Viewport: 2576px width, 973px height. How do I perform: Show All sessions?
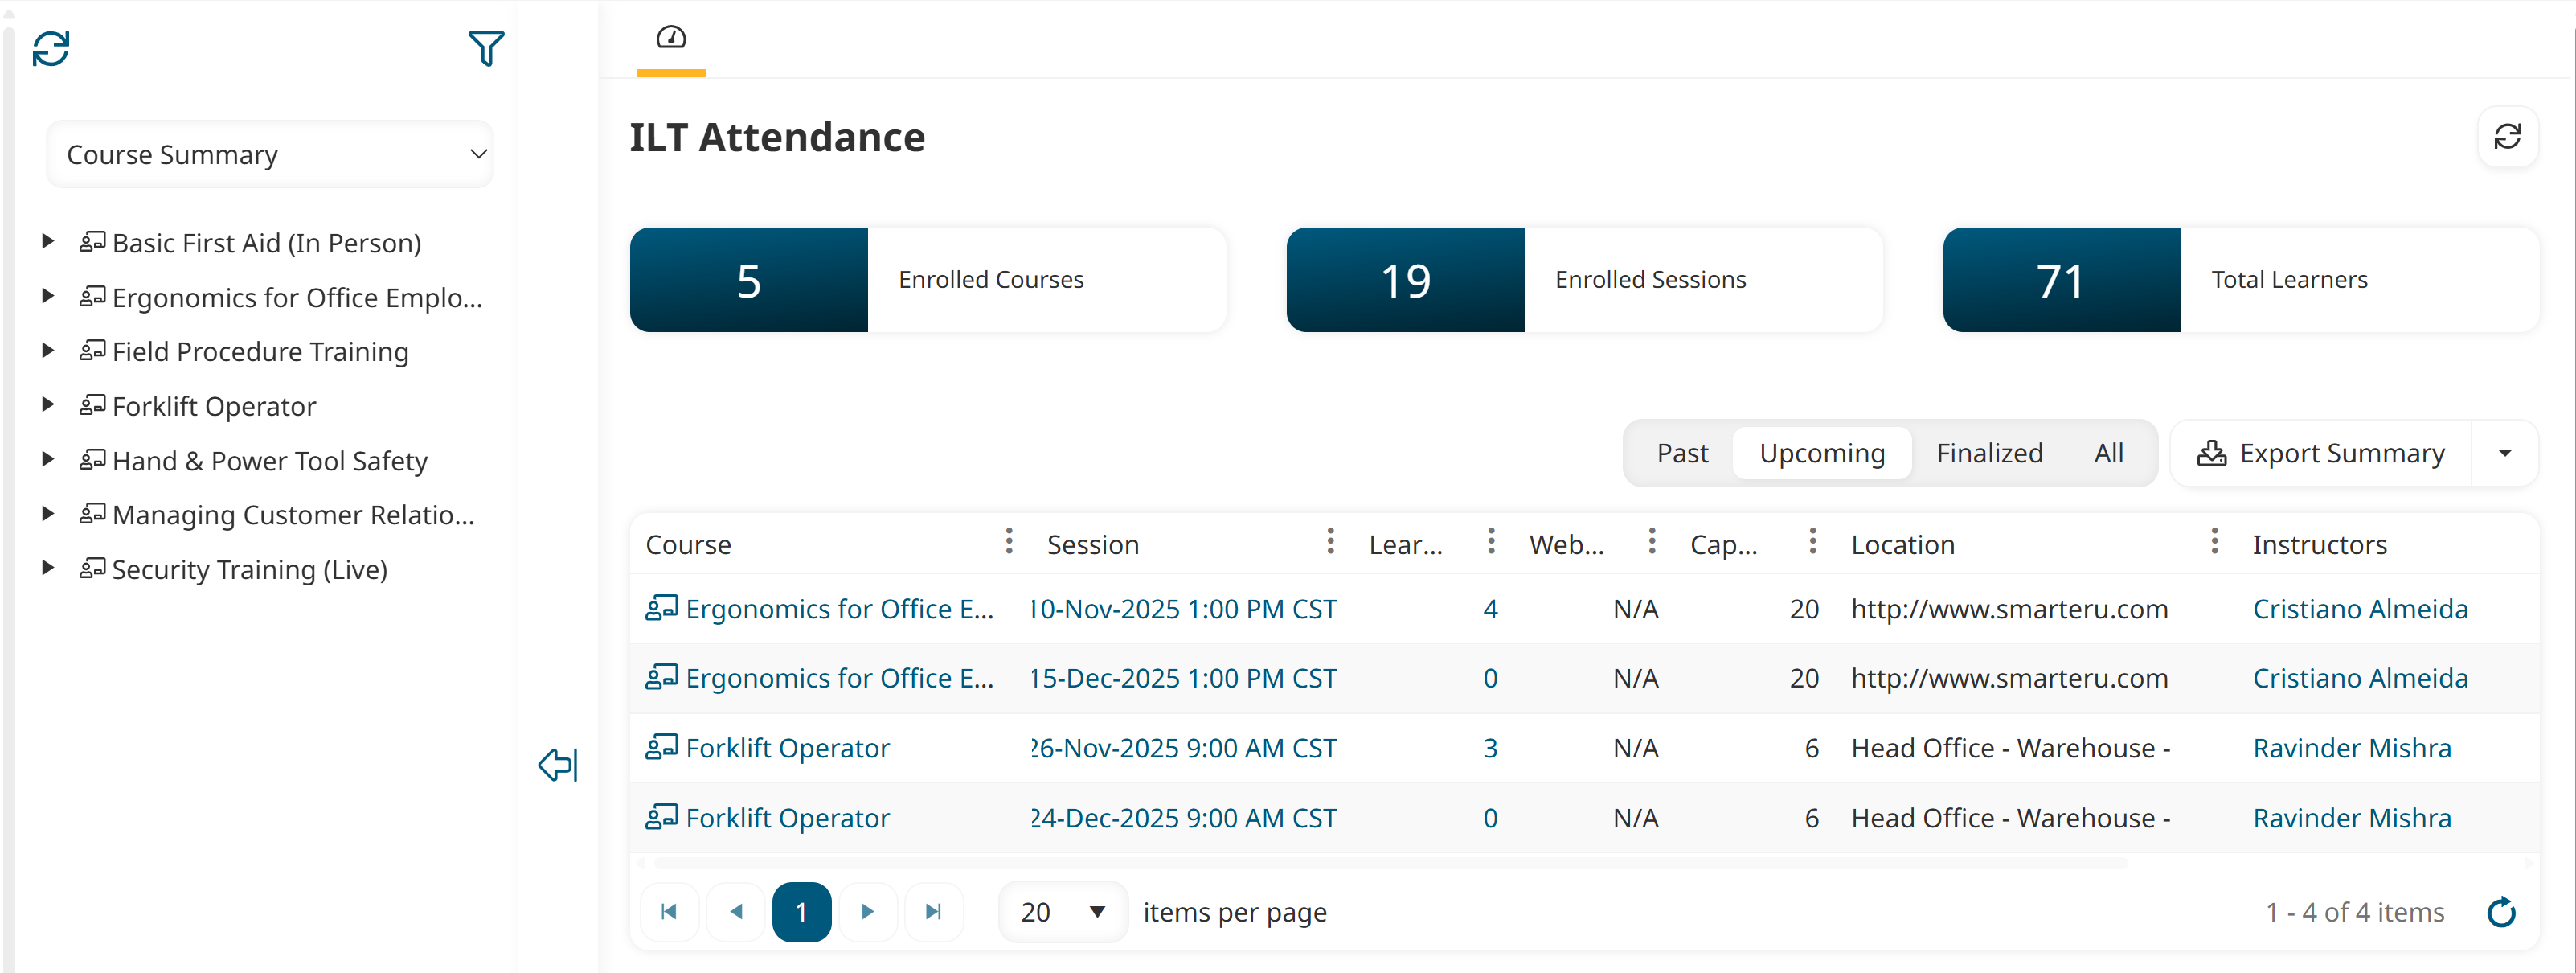click(2109, 452)
